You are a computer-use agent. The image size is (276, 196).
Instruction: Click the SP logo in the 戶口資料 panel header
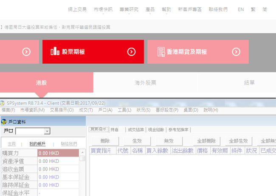(x=4, y=122)
